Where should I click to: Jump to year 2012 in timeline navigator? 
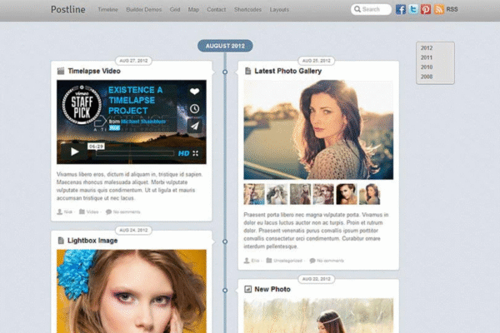[x=427, y=47]
